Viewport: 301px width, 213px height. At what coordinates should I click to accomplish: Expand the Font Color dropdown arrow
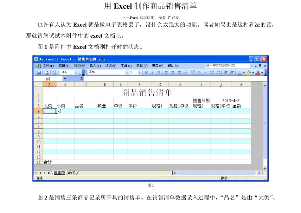click(x=262, y=72)
